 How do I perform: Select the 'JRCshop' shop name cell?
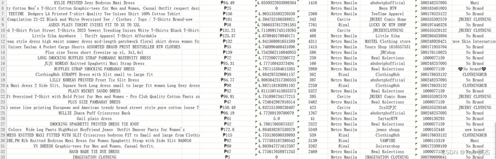pos(388,52)
